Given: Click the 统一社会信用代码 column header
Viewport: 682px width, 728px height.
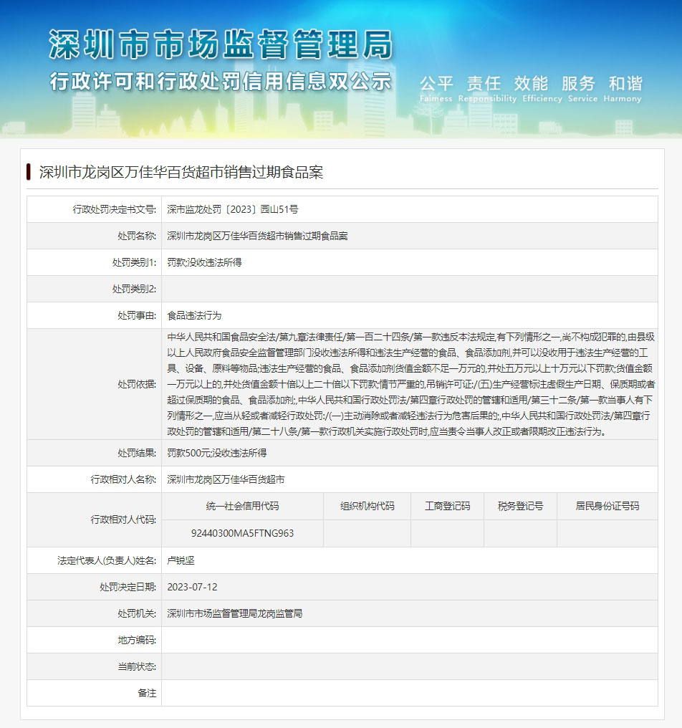Looking at the screenshot, I should (x=242, y=507).
